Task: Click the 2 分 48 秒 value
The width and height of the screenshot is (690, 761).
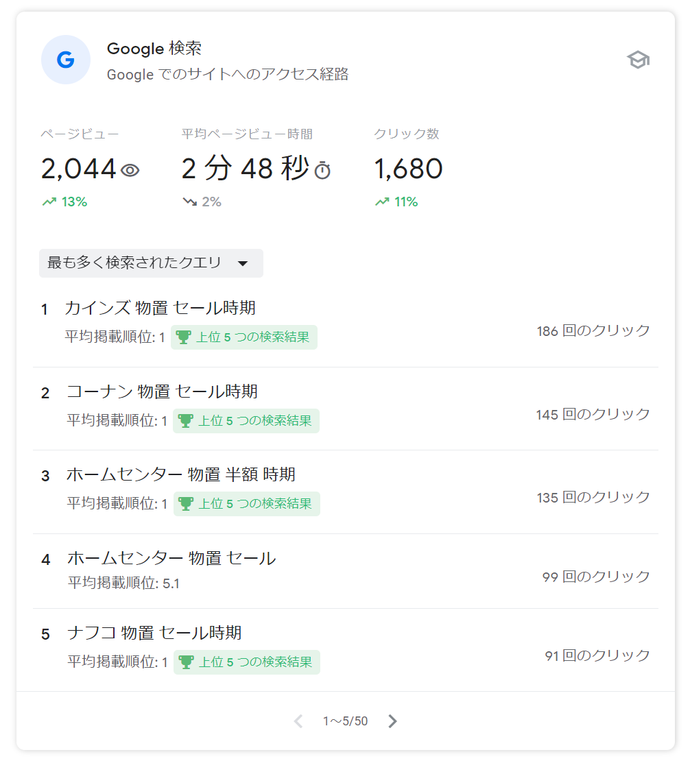Action: pos(246,169)
